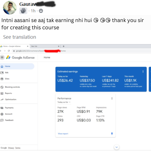
Task: Toggle the AdSense hamburger menu
Action: coord(2,57)
